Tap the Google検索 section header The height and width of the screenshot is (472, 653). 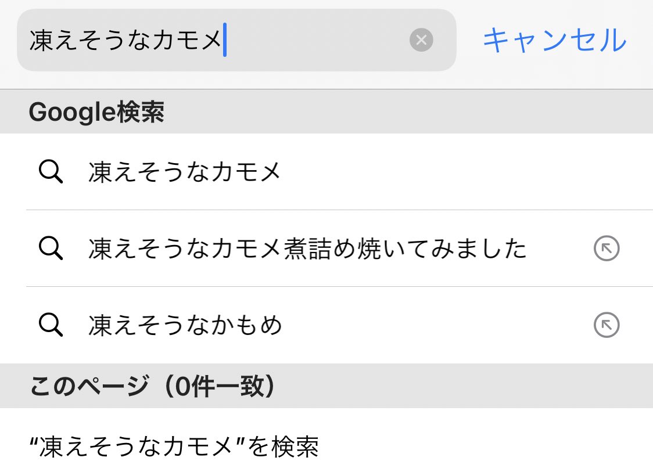point(97,111)
